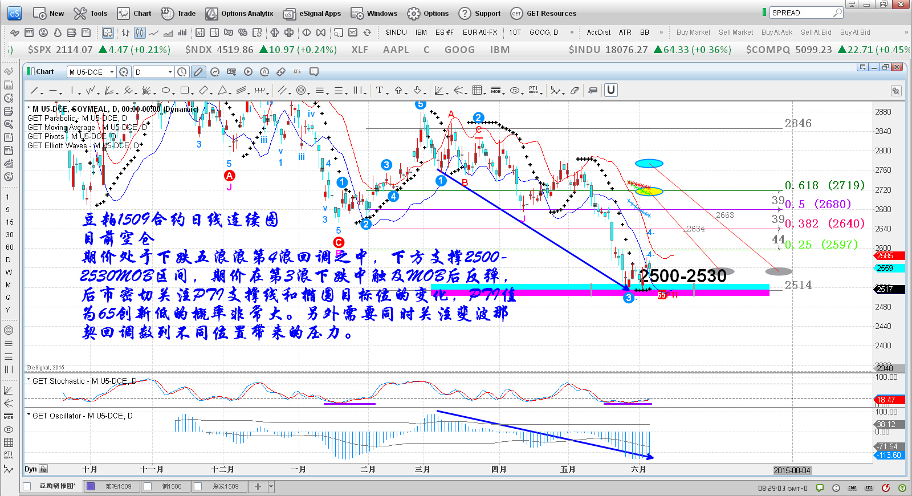This screenshot has width=912, height=496.
Task: Open the eSignal Apps menu
Action: 312,14
